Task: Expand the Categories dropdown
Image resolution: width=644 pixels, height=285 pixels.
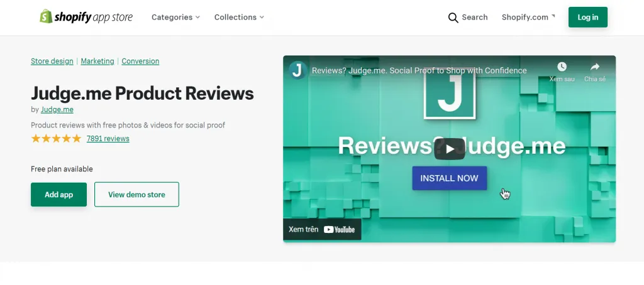Action: (x=175, y=17)
